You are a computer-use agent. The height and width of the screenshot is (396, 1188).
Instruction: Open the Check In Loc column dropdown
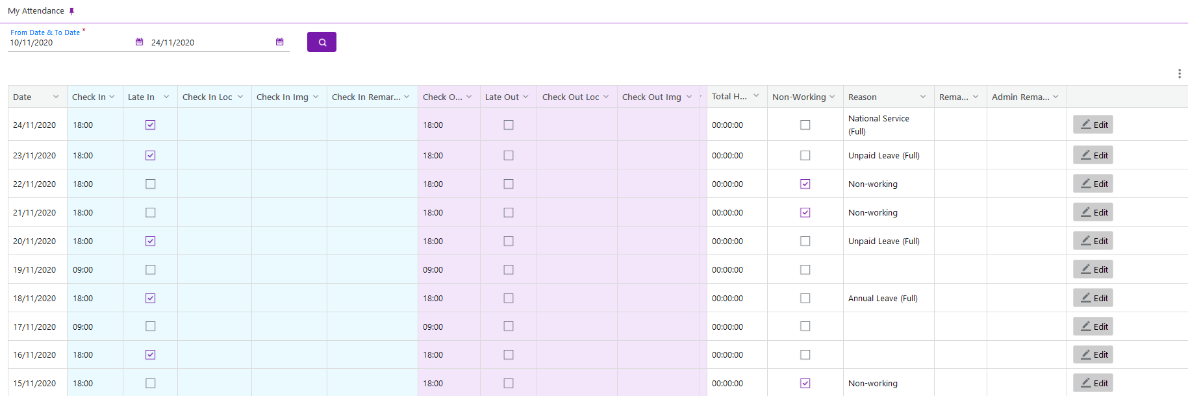tap(240, 97)
